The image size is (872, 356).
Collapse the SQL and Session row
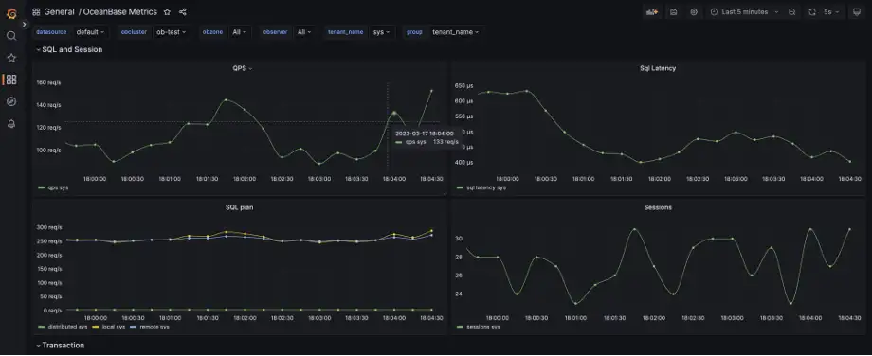click(69, 49)
